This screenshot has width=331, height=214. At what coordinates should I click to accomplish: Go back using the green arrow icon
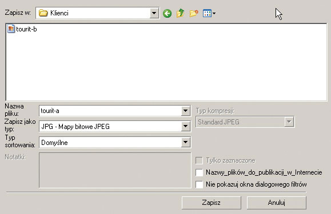coord(167,14)
